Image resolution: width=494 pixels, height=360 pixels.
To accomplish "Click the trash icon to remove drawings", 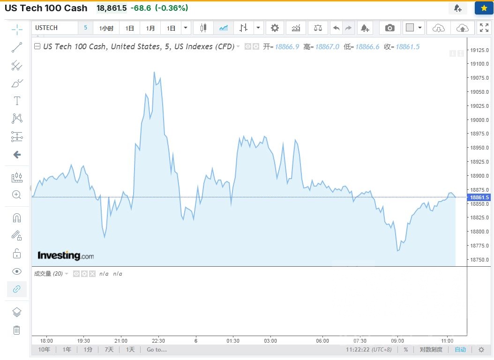I will click(17, 330).
